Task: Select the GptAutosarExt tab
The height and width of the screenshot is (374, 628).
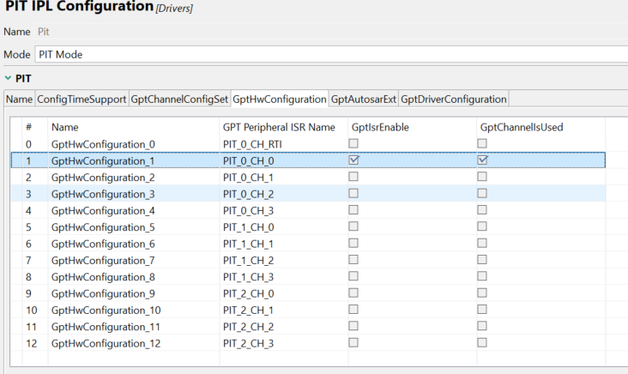Action: coord(364,99)
